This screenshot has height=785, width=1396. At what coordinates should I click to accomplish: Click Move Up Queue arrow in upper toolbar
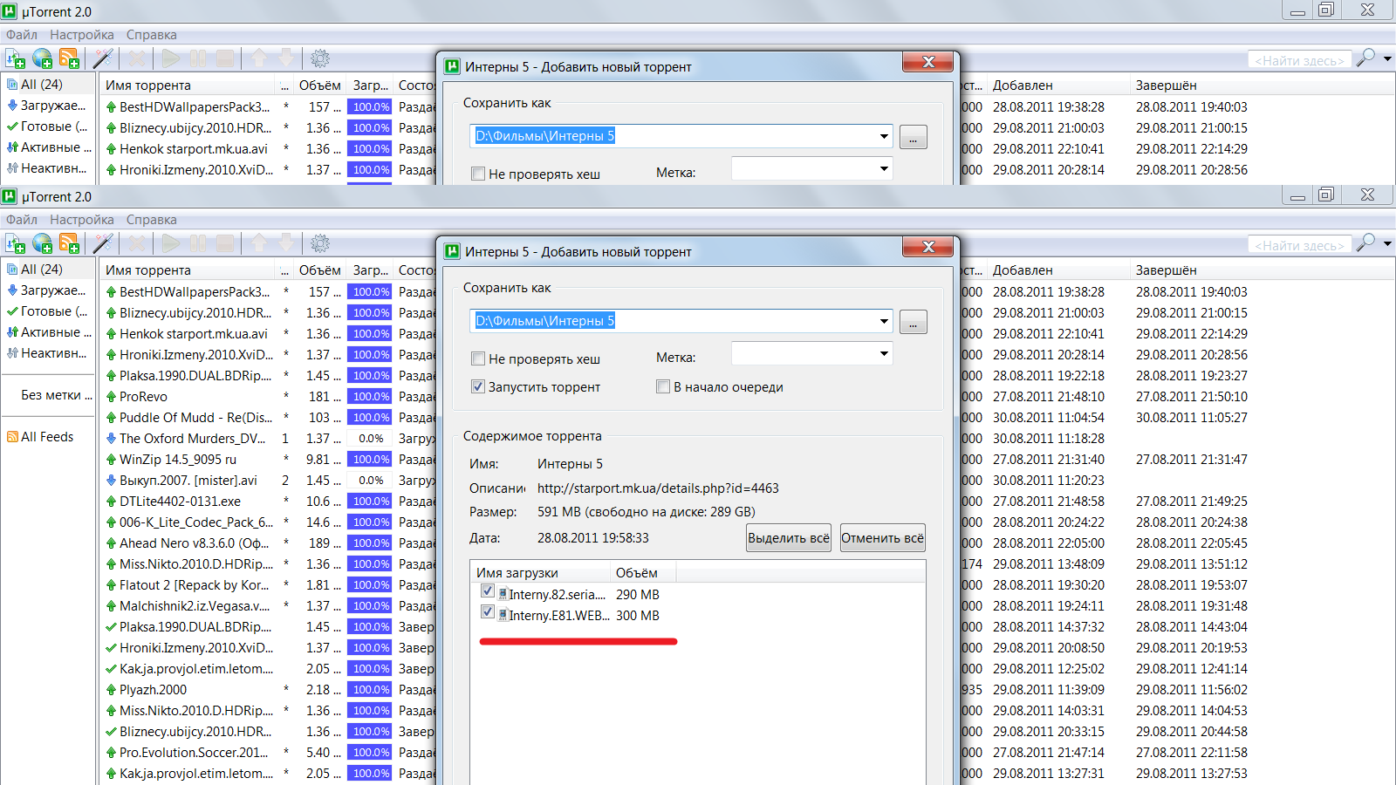[259, 58]
